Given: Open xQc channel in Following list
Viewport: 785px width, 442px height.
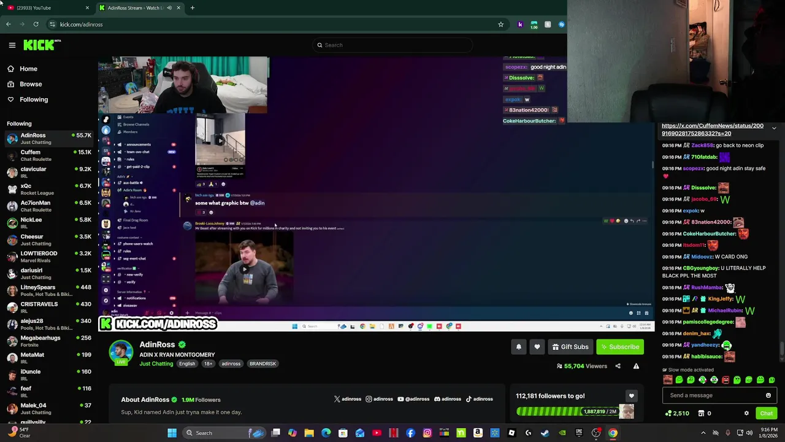Looking at the screenshot, I should tap(48, 189).
